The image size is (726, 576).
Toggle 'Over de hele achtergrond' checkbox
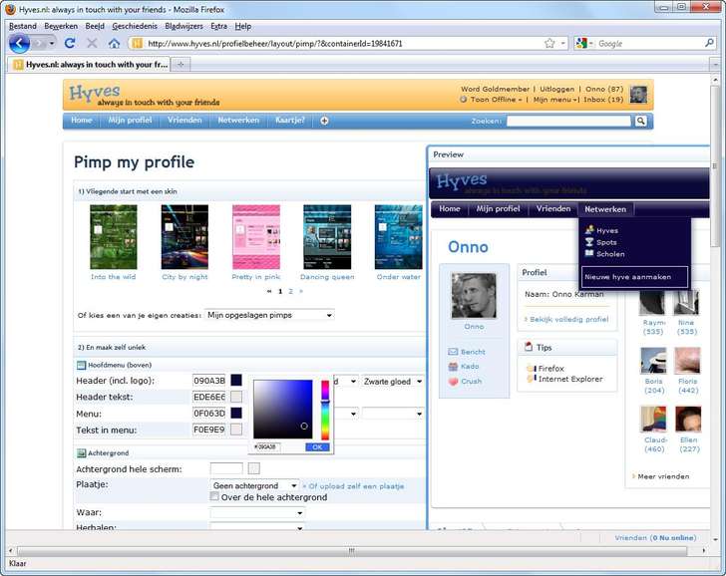click(214, 496)
